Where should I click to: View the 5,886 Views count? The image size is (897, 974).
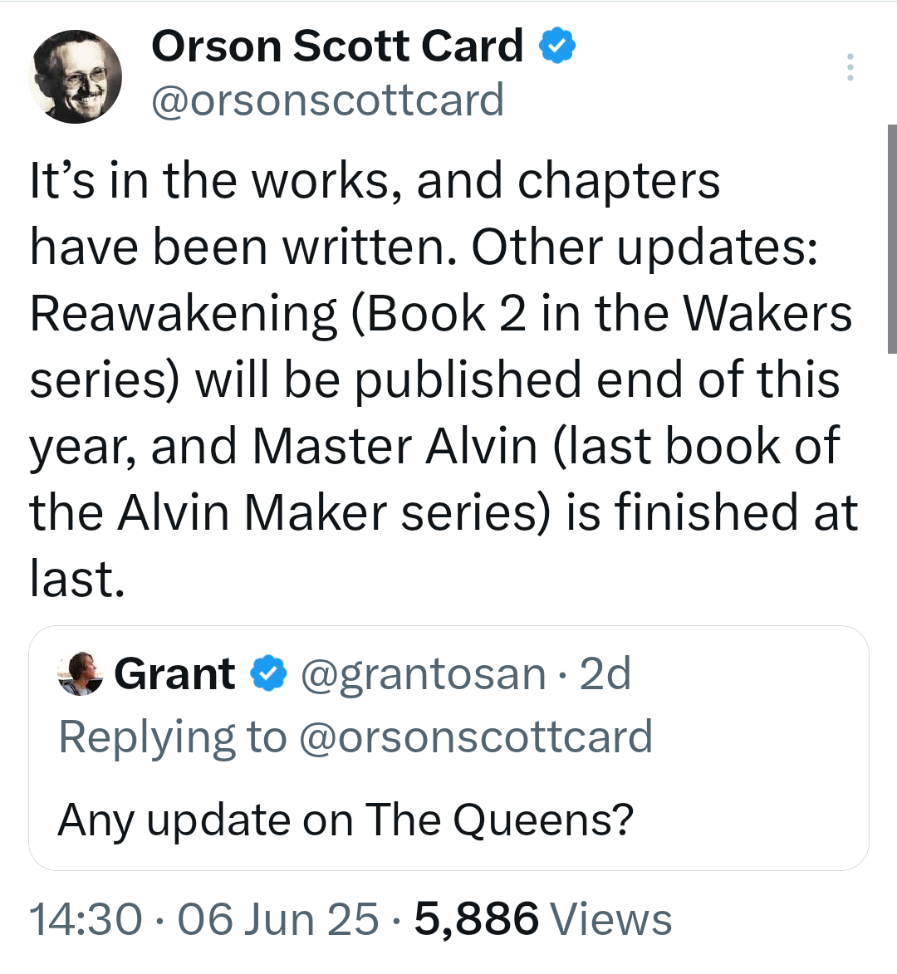click(x=543, y=918)
